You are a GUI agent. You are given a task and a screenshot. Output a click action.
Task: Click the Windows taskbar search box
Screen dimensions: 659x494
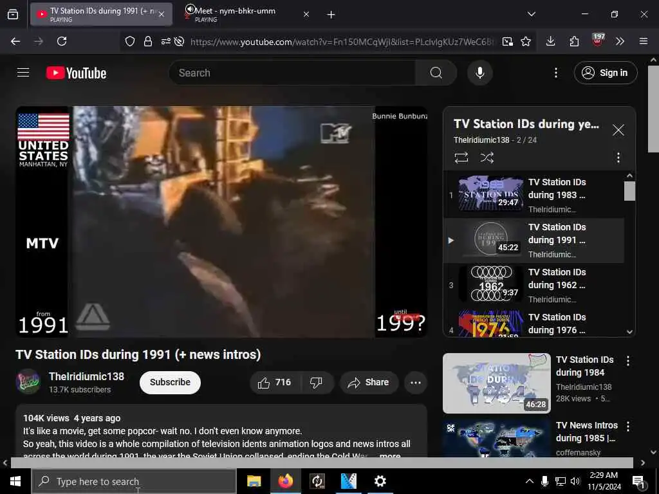click(x=134, y=481)
